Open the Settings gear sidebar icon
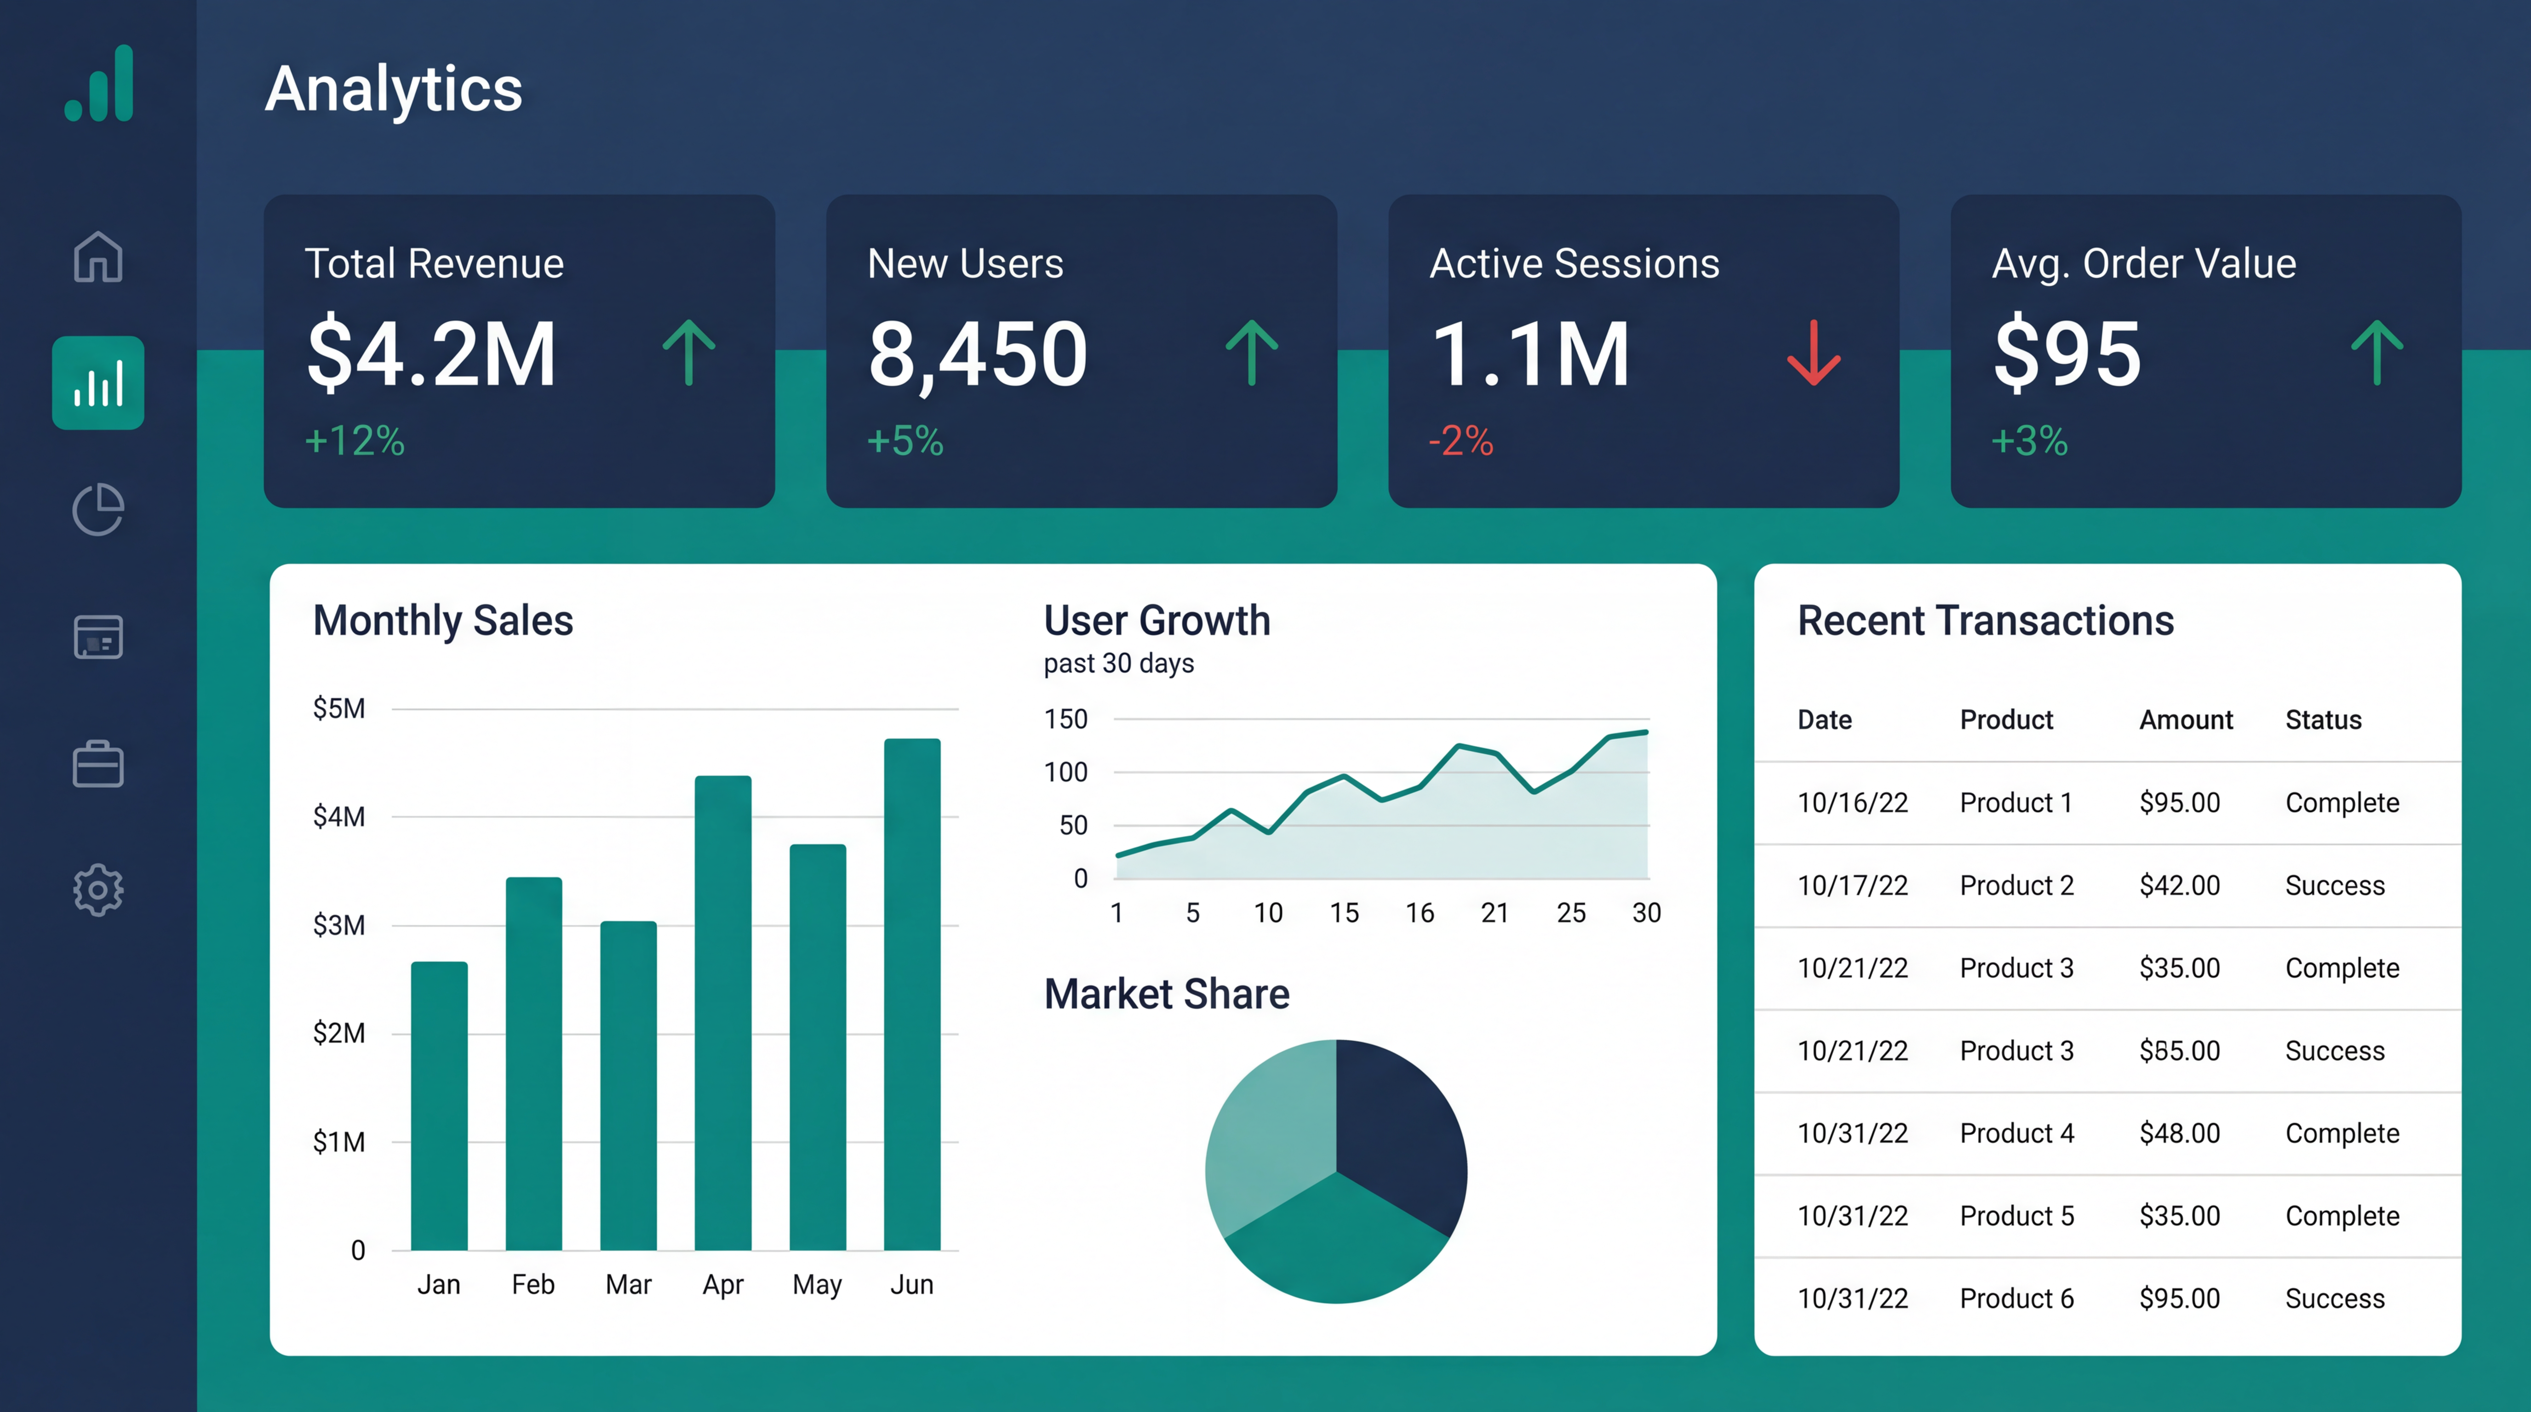 pos(98,891)
